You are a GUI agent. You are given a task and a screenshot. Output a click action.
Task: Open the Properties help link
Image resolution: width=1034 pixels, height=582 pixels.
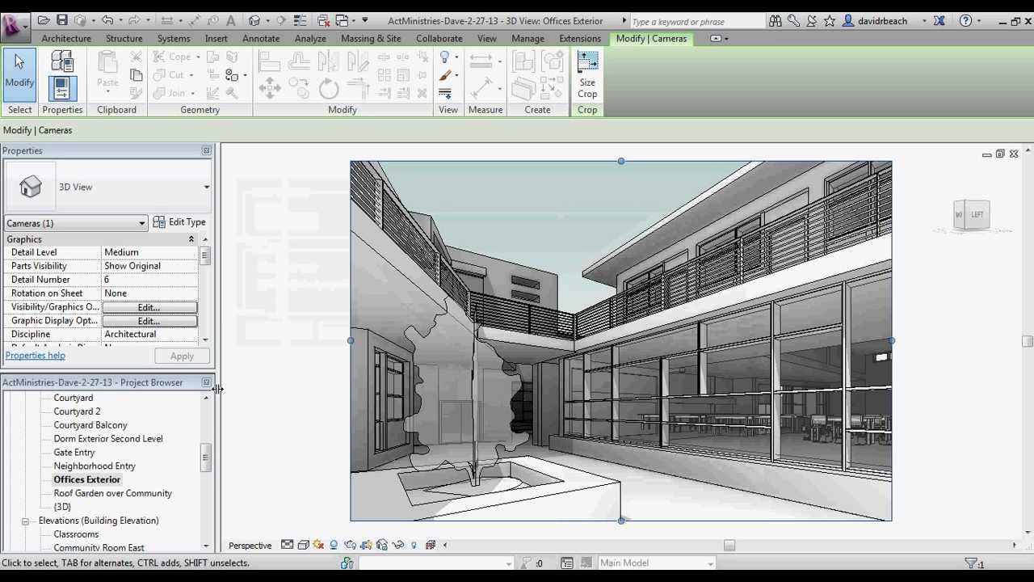tap(35, 356)
